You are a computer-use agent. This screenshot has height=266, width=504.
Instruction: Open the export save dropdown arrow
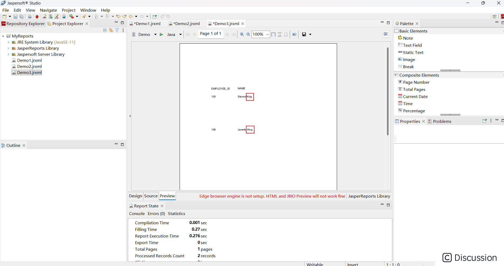pyautogui.click(x=310, y=34)
